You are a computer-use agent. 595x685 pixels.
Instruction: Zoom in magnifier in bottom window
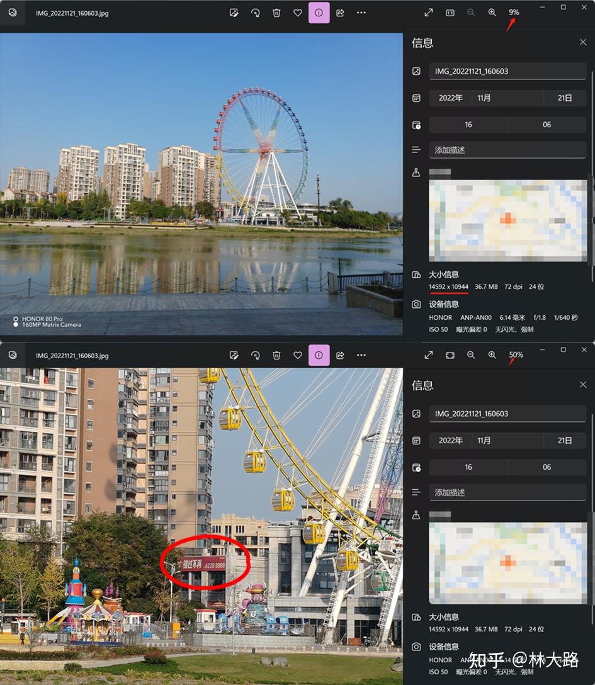coord(492,355)
